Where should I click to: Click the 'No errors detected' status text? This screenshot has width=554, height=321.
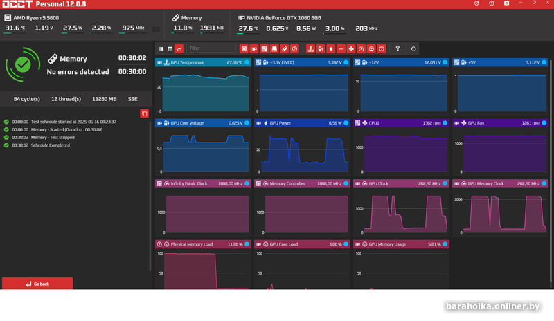pos(78,72)
